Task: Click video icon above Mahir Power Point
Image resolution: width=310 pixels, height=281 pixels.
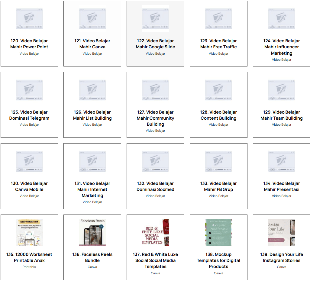Action: [29, 19]
